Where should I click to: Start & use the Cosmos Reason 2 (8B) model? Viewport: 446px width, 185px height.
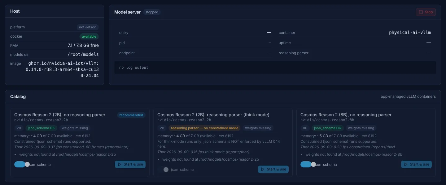pos(416,164)
